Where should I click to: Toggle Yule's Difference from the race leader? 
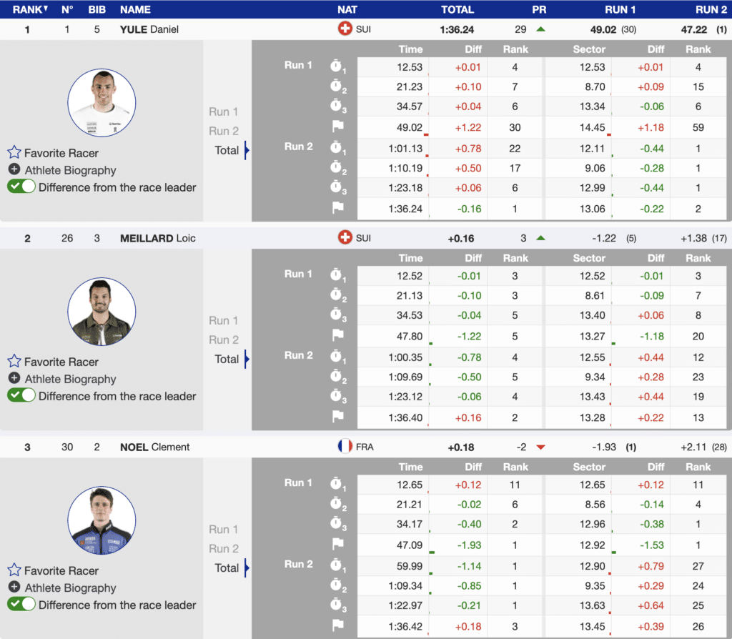pyautogui.click(x=21, y=187)
